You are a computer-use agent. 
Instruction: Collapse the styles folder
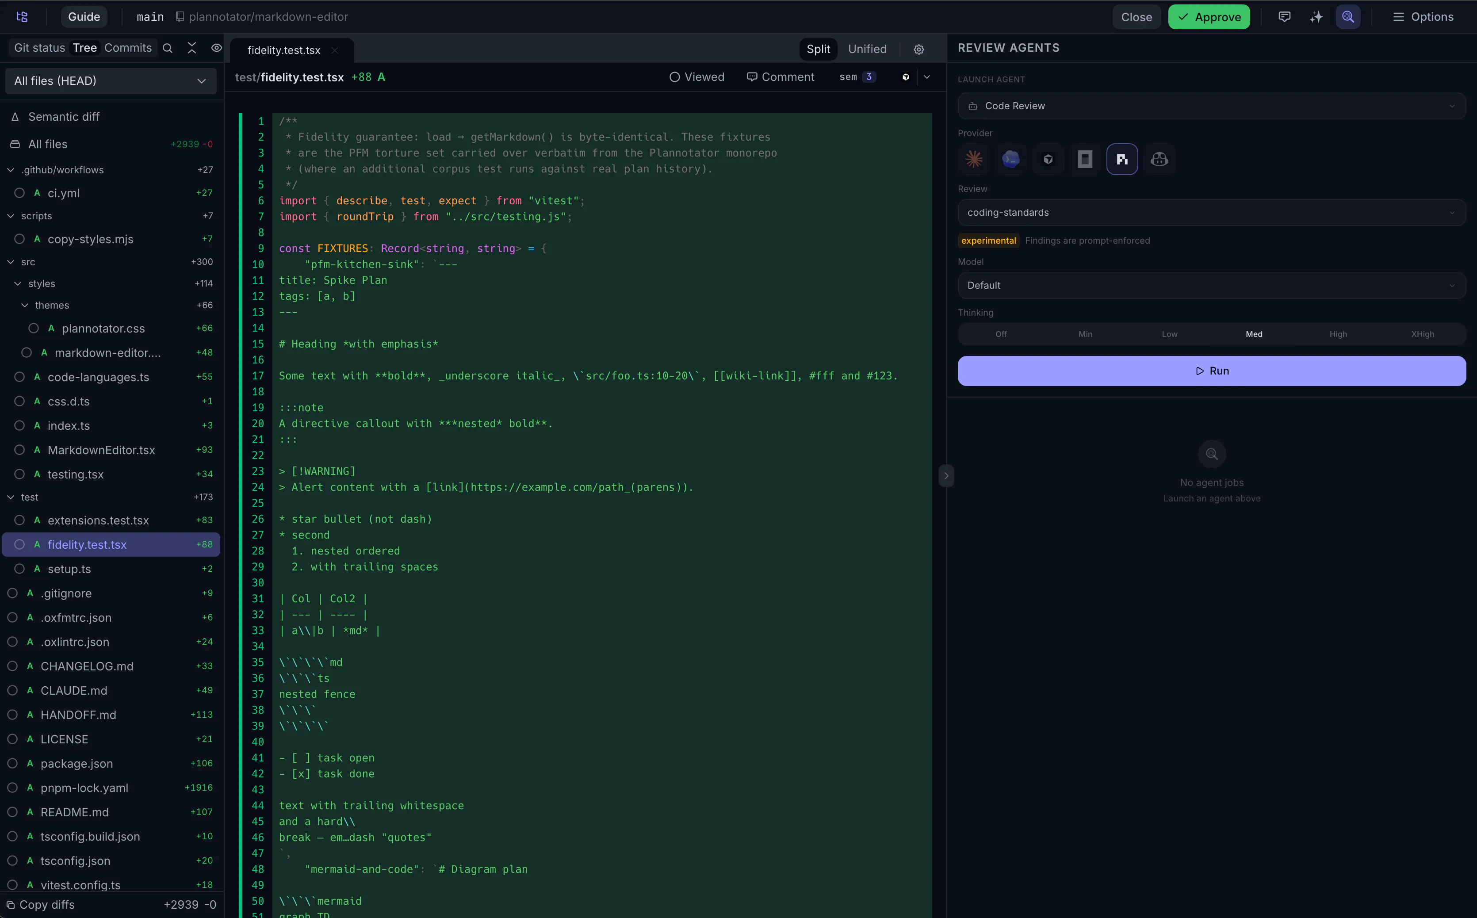tap(18, 283)
